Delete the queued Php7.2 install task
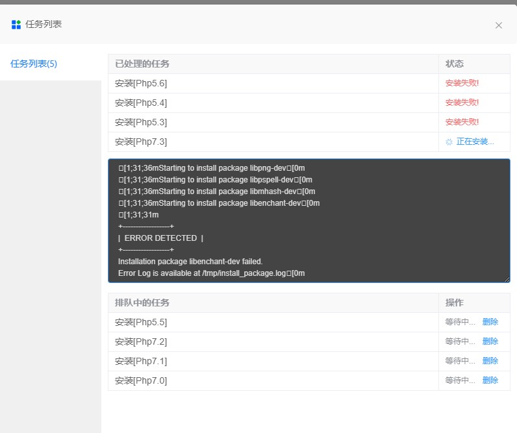Screen dimensions: 517x433 pyautogui.click(x=490, y=341)
